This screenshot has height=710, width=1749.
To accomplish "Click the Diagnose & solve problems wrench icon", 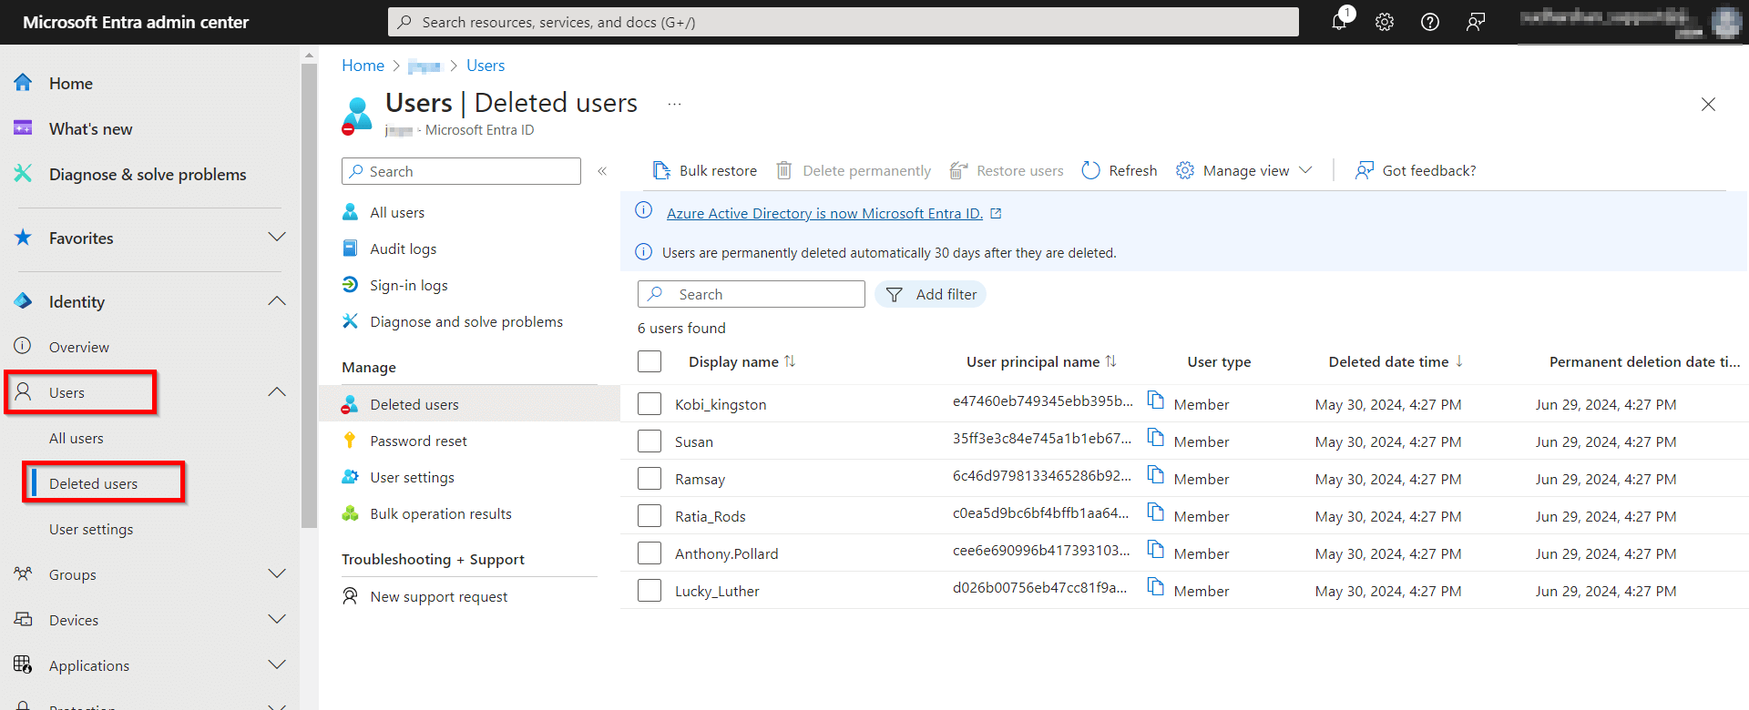I will click(x=23, y=173).
